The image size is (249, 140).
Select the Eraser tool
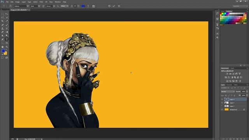click(x=3, y=32)
